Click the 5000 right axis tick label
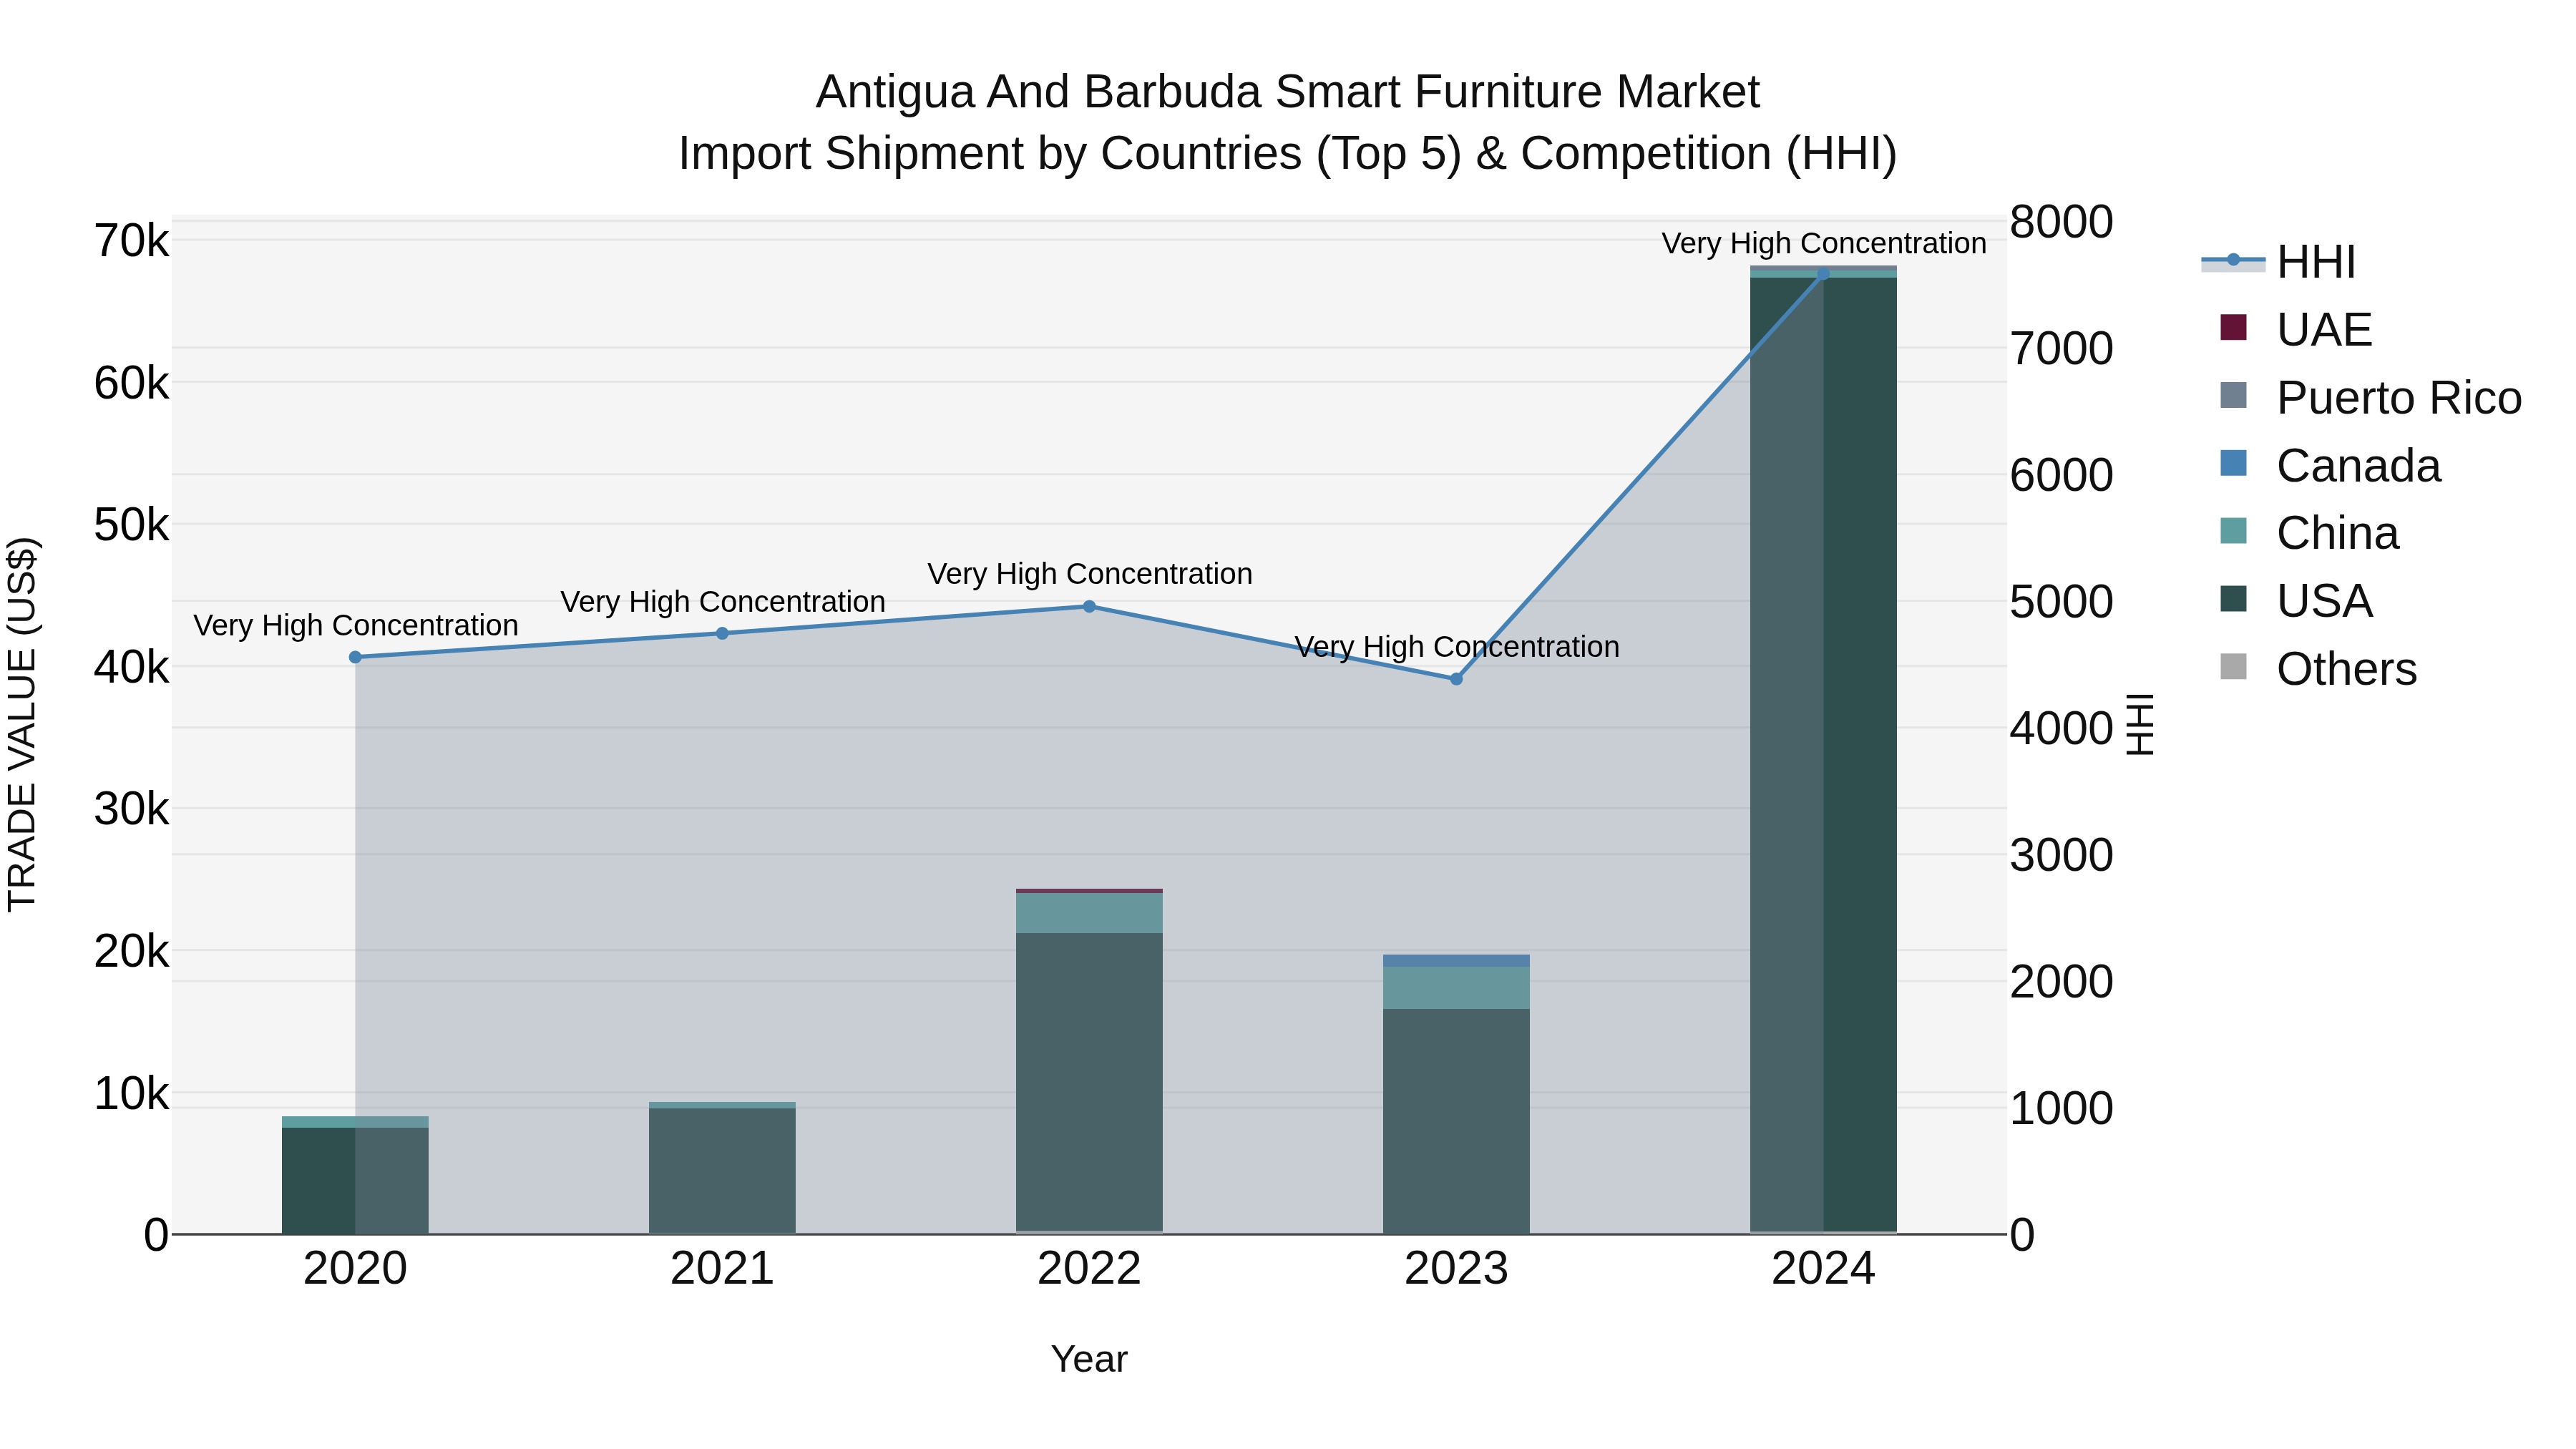Screen dimensions: 2576x1449 point(2061,602)
